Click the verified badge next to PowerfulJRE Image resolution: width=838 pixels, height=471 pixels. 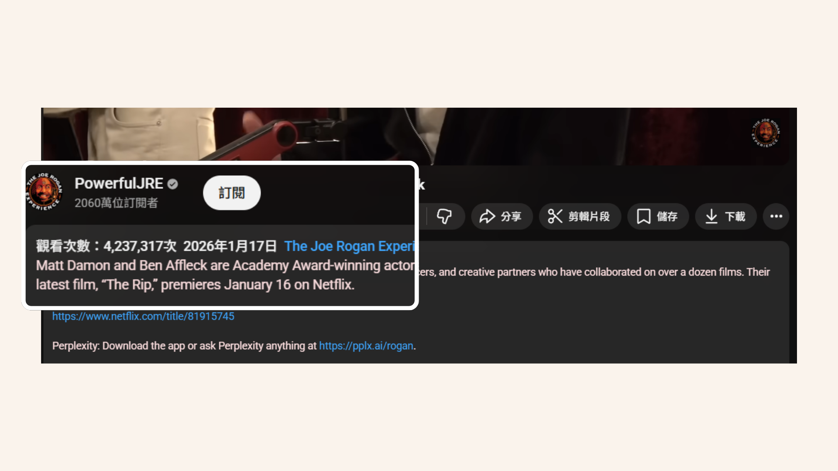click(x=173, y=184)
